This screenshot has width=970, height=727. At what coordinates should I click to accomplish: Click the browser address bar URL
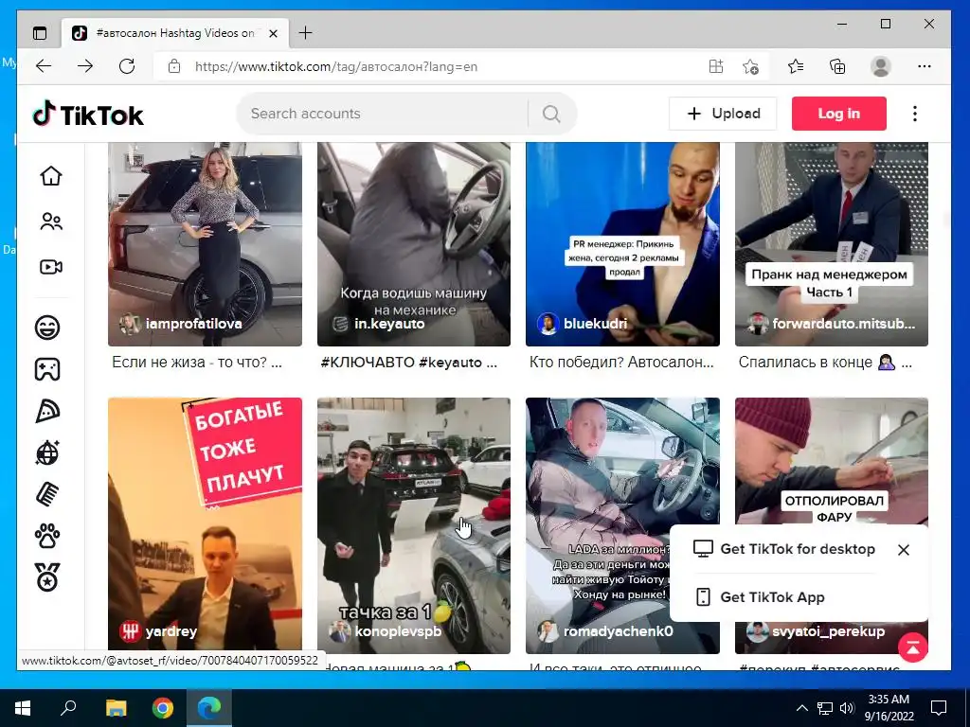point(336,67)
